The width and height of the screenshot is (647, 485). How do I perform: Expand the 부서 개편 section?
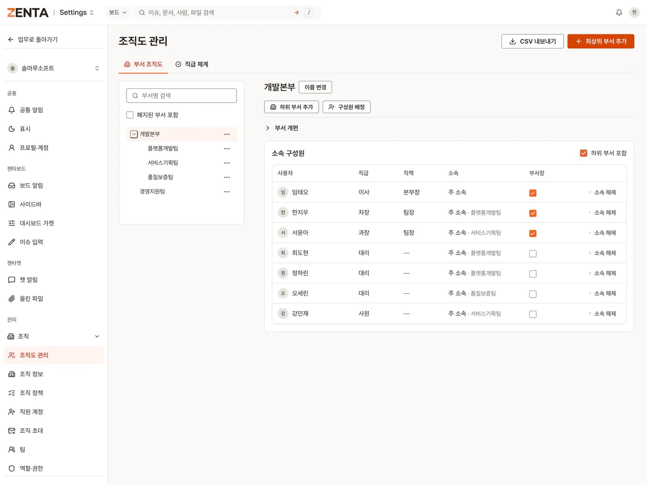pos(282,128)
